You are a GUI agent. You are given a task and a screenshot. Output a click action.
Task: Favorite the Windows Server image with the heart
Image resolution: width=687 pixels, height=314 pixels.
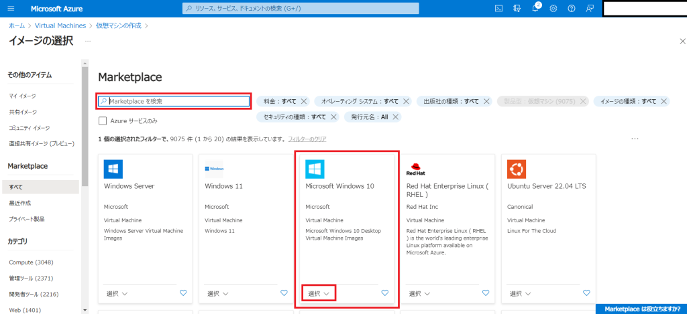183,293
